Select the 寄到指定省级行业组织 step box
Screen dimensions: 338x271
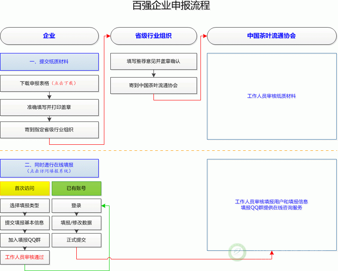pyautogui.click(x=49, y=130)
